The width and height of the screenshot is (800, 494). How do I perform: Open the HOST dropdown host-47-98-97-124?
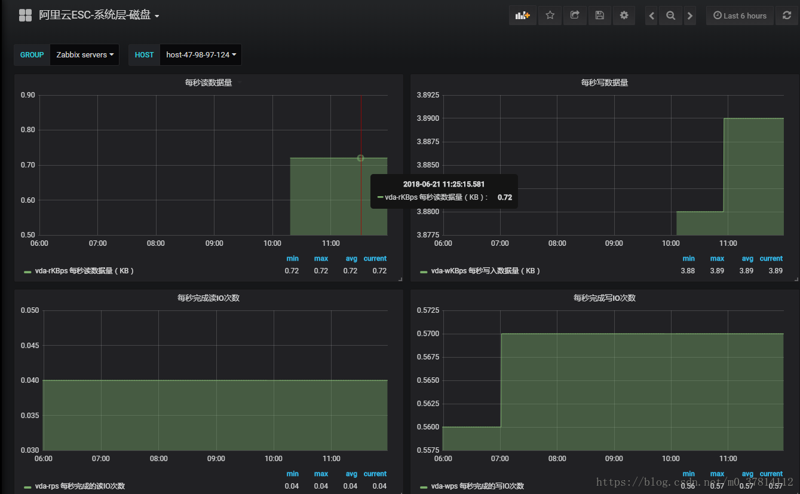[x=200, y=54]
